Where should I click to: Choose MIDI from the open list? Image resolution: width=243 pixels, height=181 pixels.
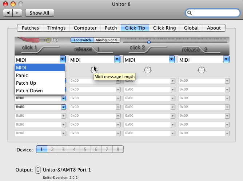point(40,68)
